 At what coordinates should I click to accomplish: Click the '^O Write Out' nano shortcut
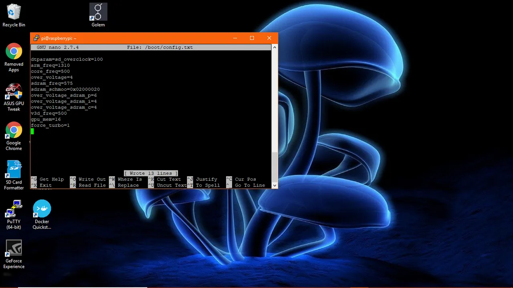(x=88, y=179)
